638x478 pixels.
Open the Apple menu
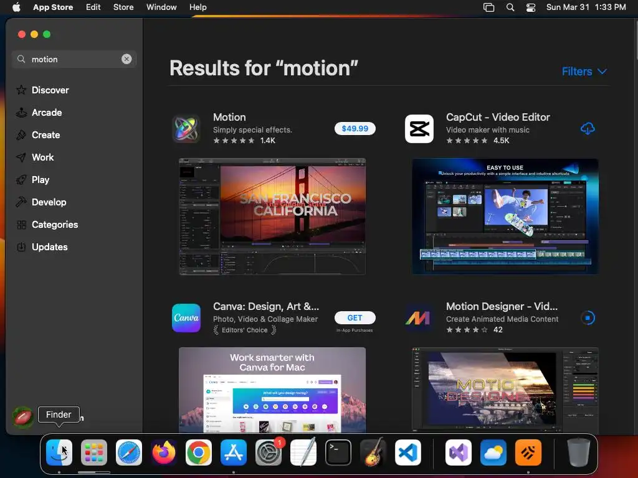click(16, 7)
